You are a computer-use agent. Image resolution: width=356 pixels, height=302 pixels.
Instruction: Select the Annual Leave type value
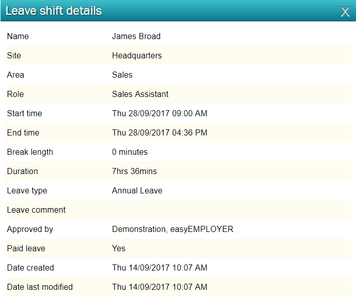[x=137, y=191]
